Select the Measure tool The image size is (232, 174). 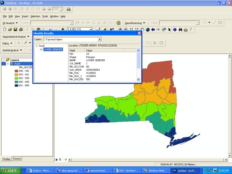pyautogui.click(x=186, y=30)
